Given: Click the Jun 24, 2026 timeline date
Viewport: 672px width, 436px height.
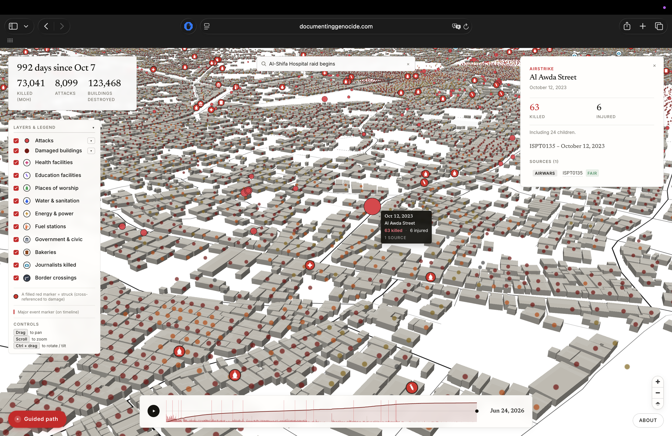Looking at the screenshot, I should point(507,410).
